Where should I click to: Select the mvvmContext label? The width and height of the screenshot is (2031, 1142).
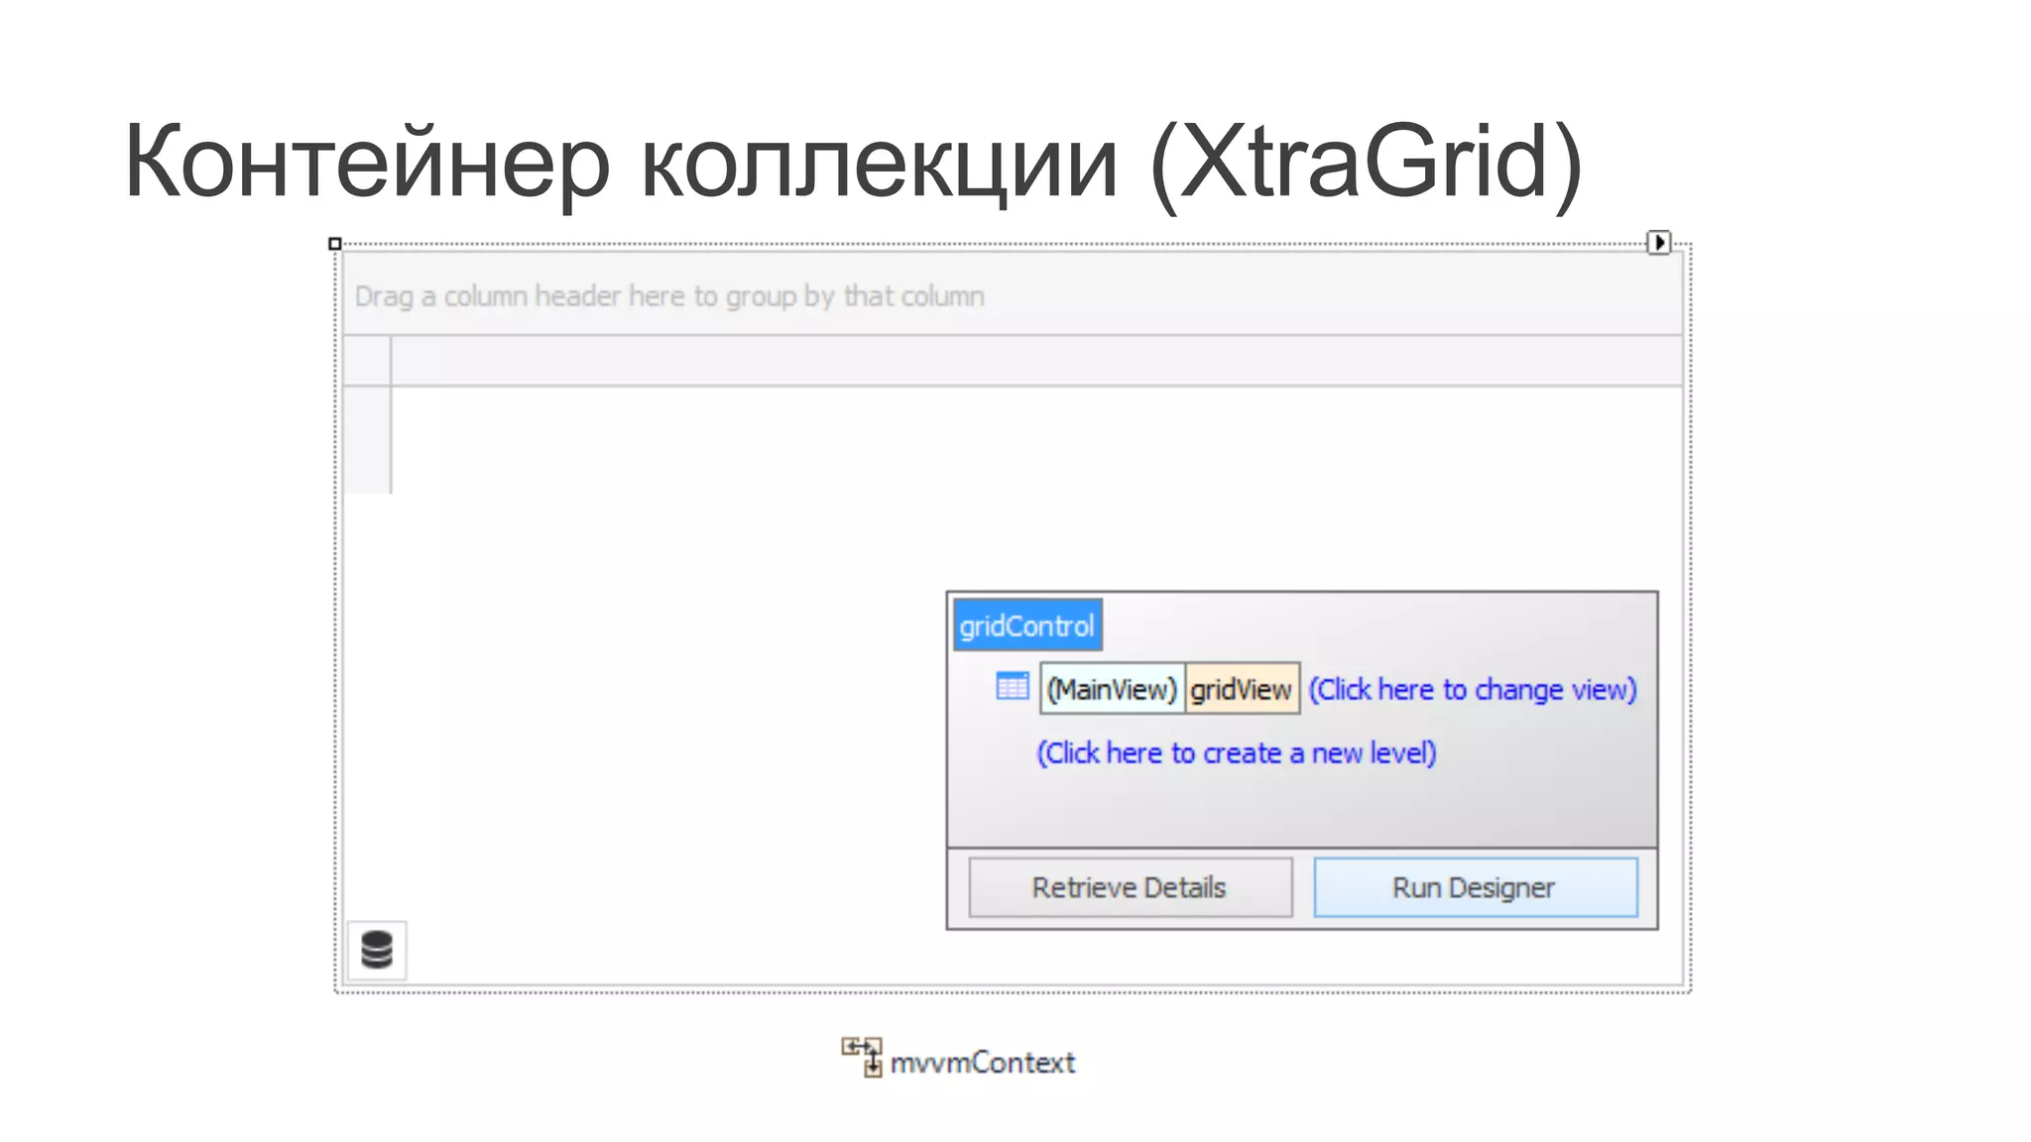coord(983,1063)
